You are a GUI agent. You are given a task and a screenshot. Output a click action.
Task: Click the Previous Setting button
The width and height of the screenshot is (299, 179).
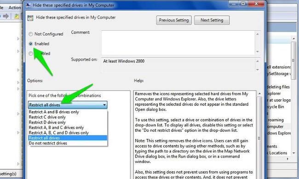(x=174, y=20)
